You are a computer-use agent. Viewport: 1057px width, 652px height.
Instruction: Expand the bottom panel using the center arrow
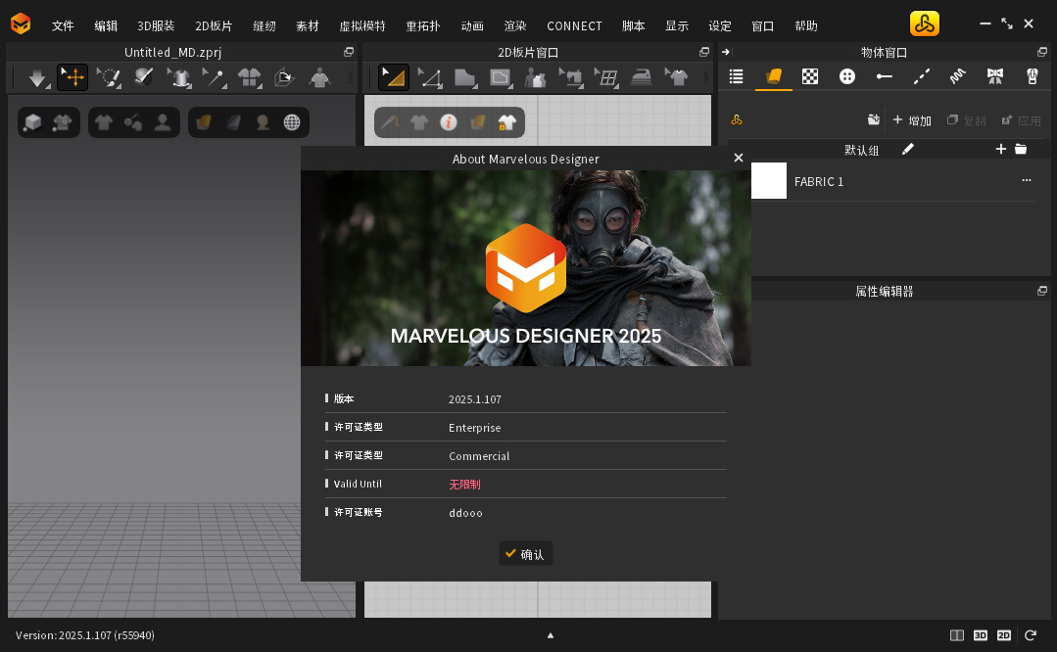[x=551, y=634]
